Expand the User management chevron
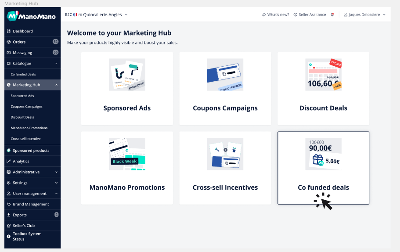 point(56,193)
